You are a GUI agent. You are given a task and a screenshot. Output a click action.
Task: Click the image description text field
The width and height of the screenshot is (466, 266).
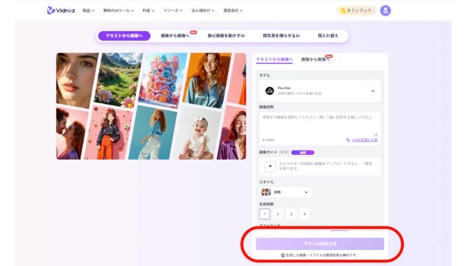pyautogui.click(x=320, y=122)
